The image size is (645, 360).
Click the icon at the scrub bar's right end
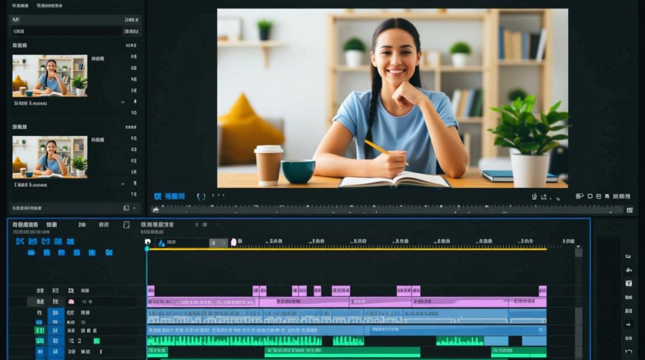click(x=630, y=210)
